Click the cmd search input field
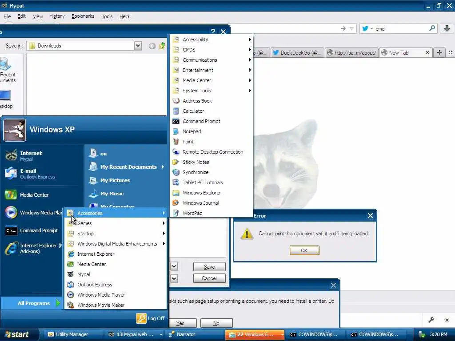This screenshot has height=341, width=455. pos(400,28)
